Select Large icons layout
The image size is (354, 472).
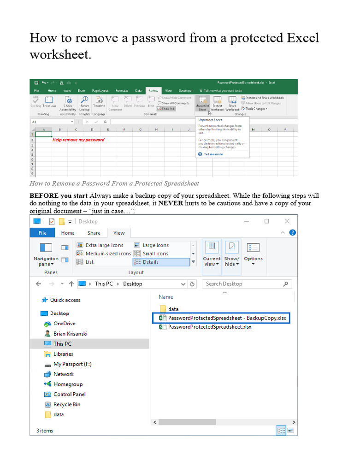(x=151, y=245)
